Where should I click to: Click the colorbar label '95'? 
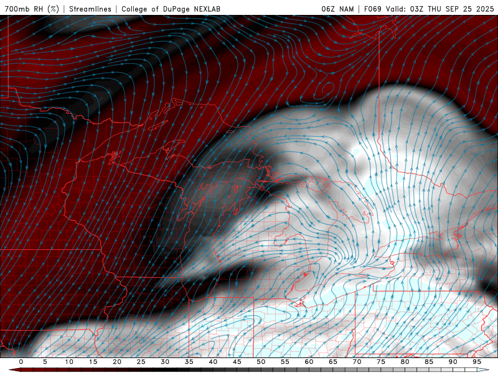click(477, 362)
